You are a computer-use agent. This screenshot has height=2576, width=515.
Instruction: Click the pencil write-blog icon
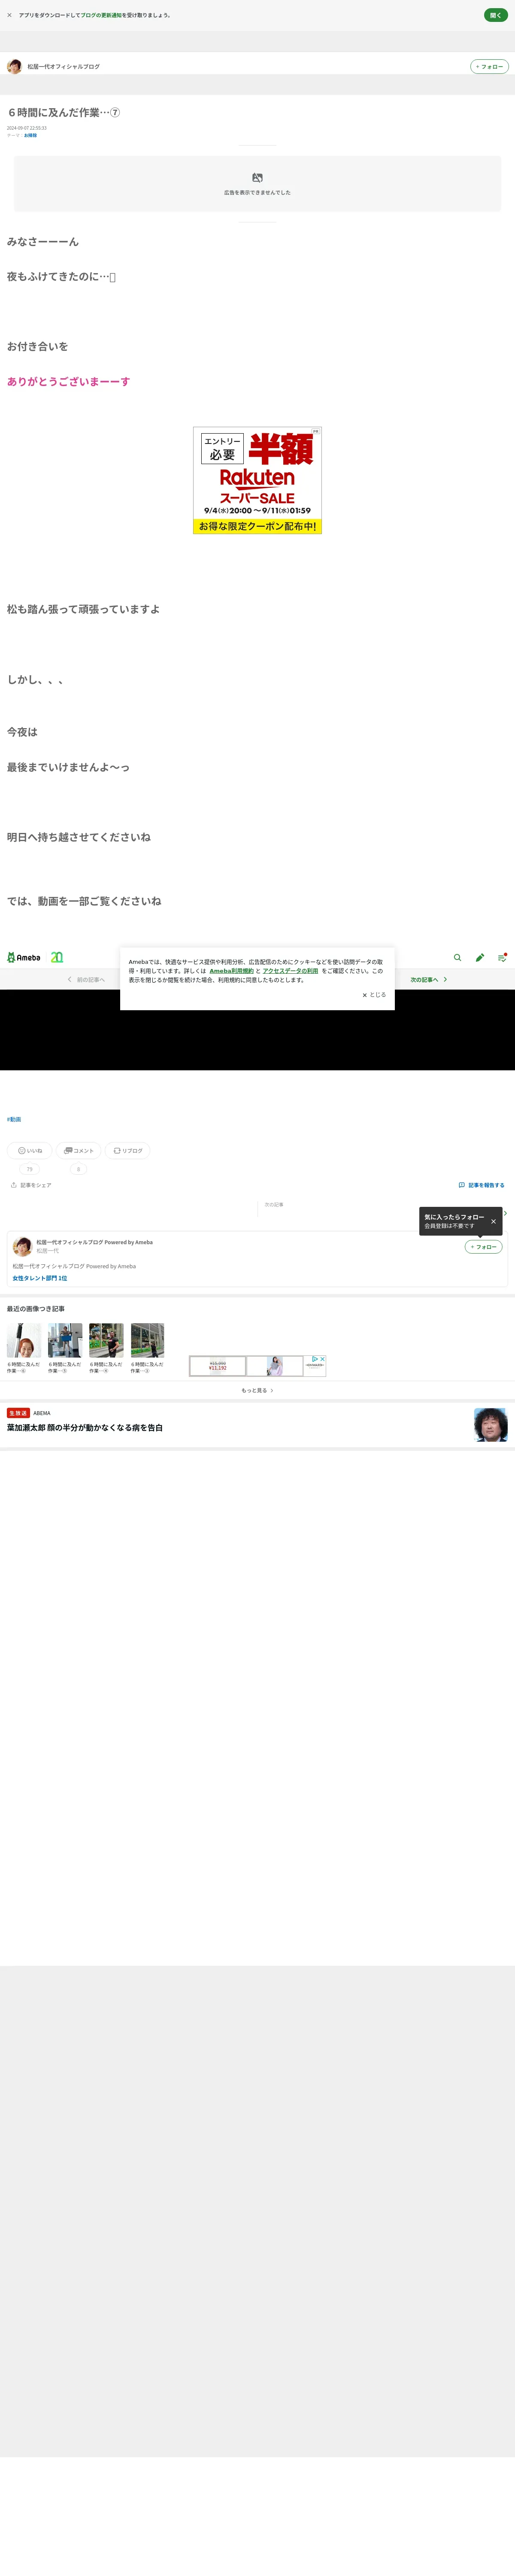coord(480,957)
